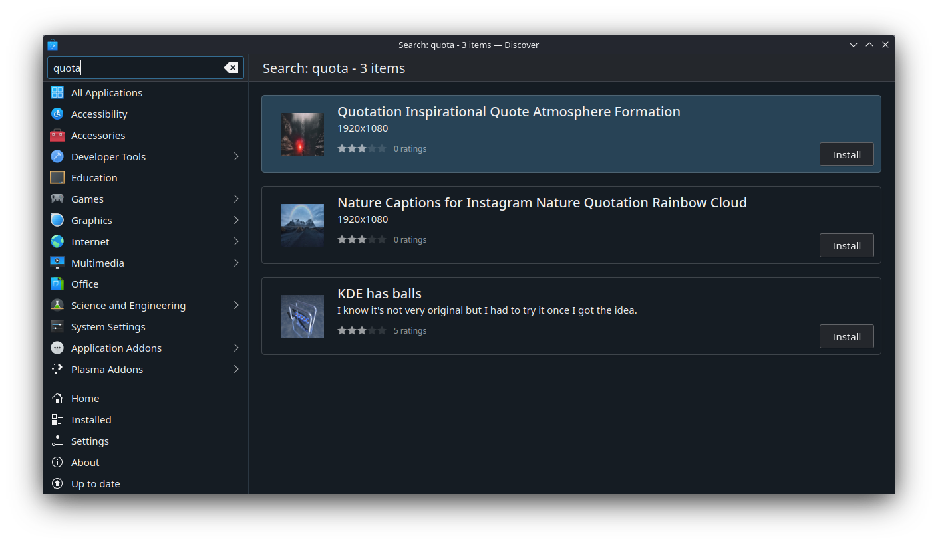Open the rainbow cloud wallpaper thumbnail

click(x=303, y=225)
